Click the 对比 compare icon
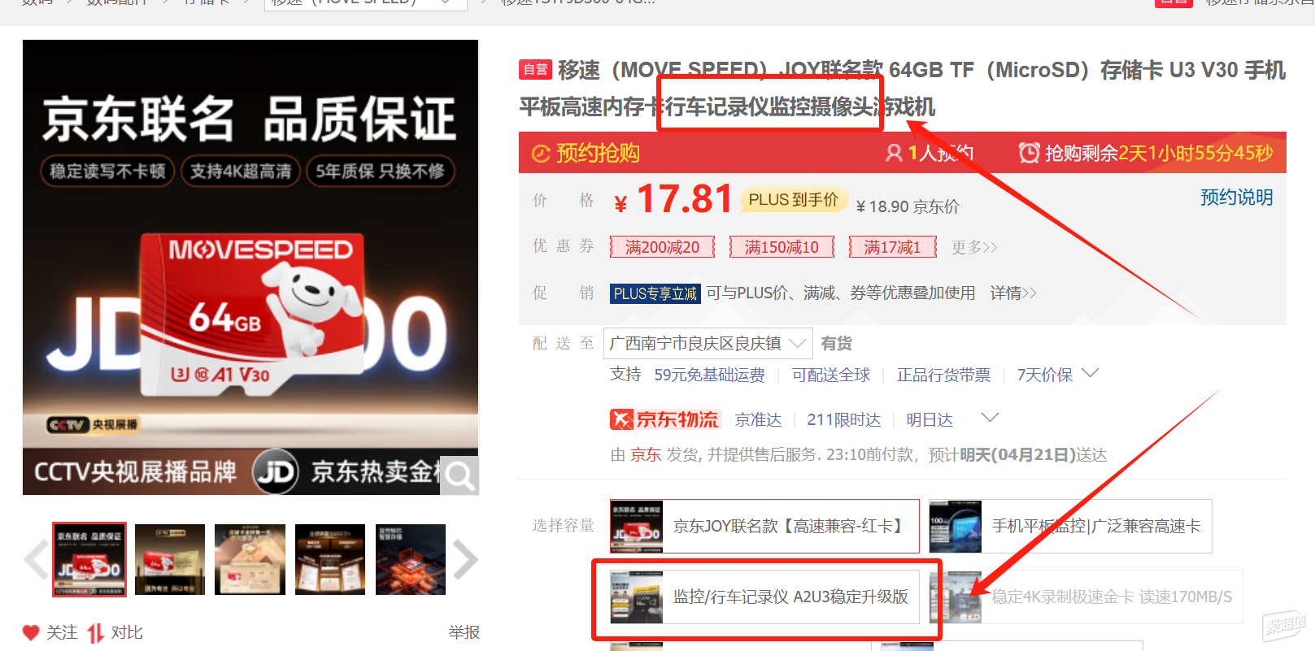Screen dimensions: 1315x651 (x=96, y=632)
